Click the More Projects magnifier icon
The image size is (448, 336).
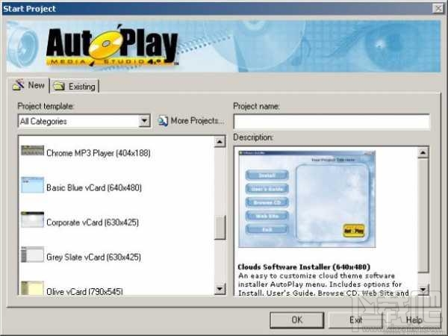(163, 121)
